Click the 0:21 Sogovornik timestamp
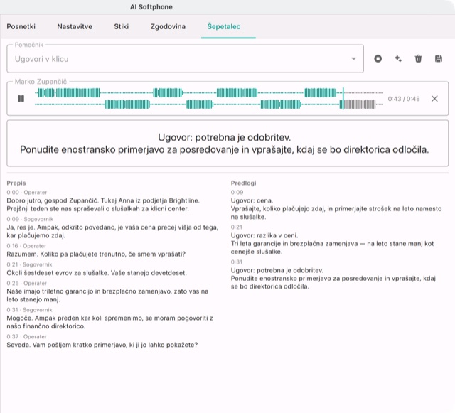 [29, 264]
